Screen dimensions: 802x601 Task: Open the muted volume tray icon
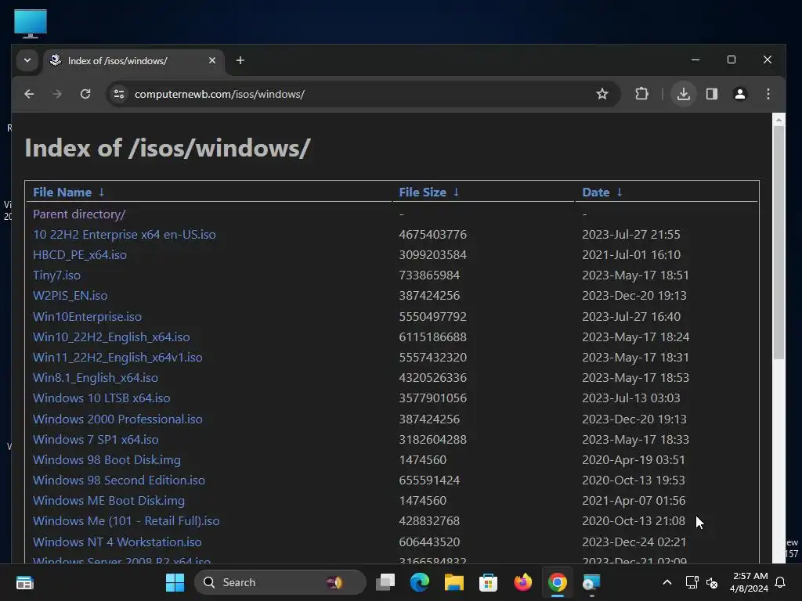[x=711, y=582]
